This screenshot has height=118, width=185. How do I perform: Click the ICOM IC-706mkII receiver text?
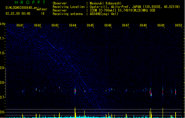pyautogui.click(x=122, y=10)
